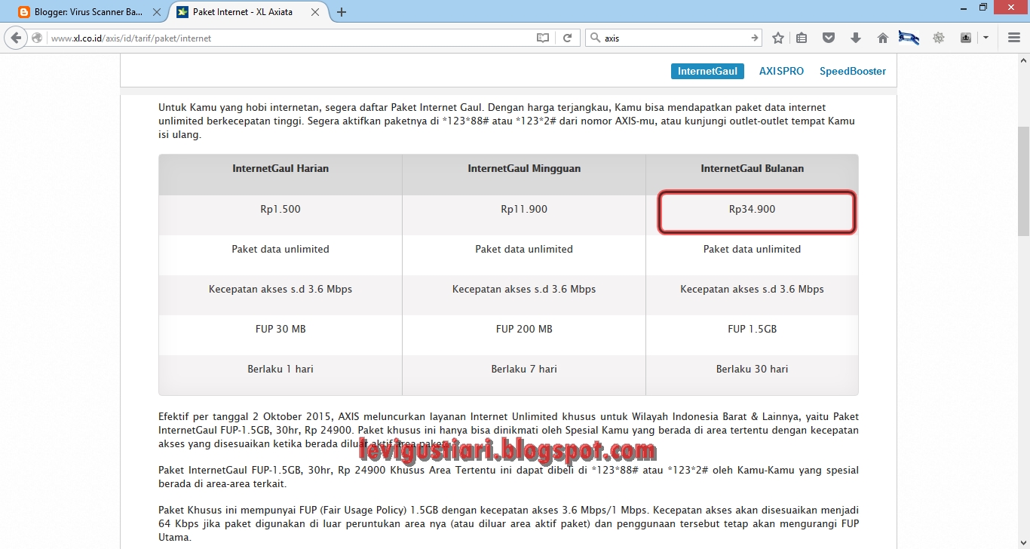Save page to Pocket

829,38
